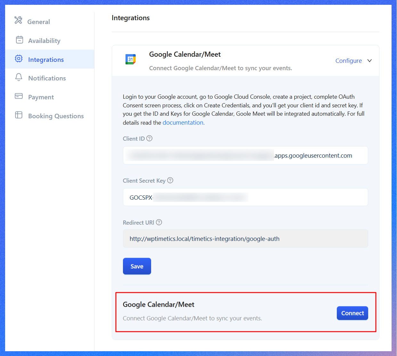Click the Client Secret Key label
Viewport: 397px width, 356px height.
tap(144, 181)
